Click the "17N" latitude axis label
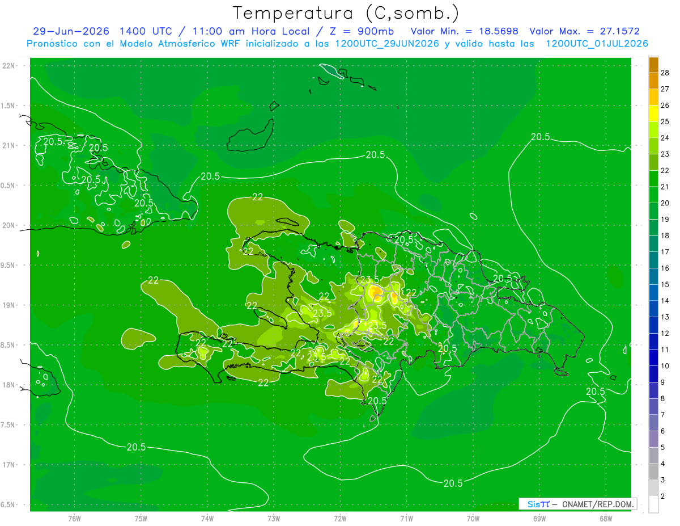Screen dimensions: 680x526 pyautogui.click(x=8, y=465)
